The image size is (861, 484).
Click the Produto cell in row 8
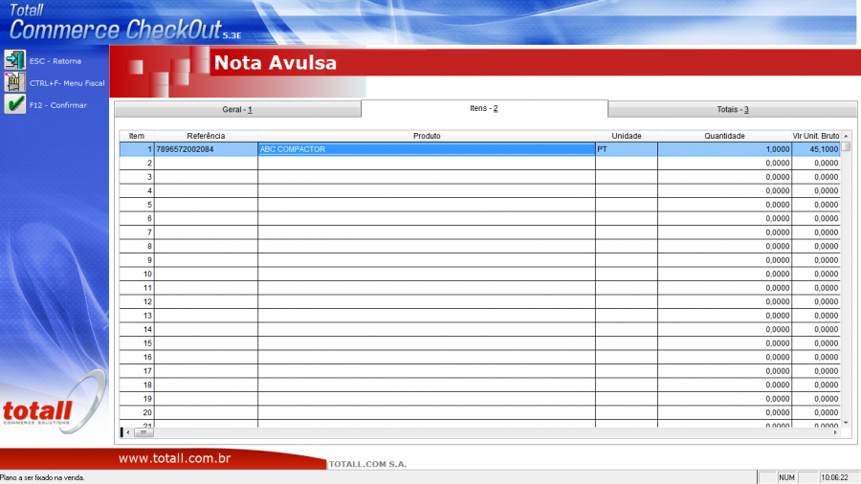[427, 247]
